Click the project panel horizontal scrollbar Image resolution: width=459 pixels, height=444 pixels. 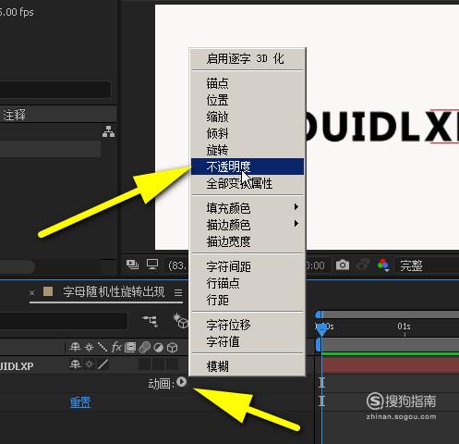tap(18, 266)
